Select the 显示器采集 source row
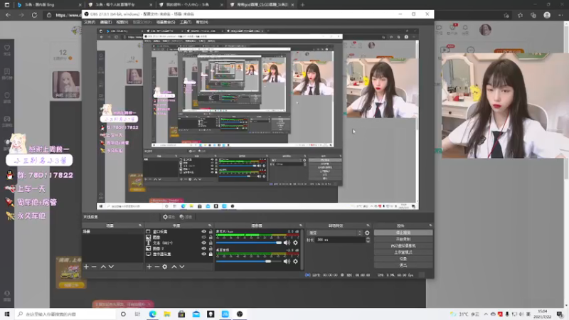The image size is (569, 320). tap(179, 254)
